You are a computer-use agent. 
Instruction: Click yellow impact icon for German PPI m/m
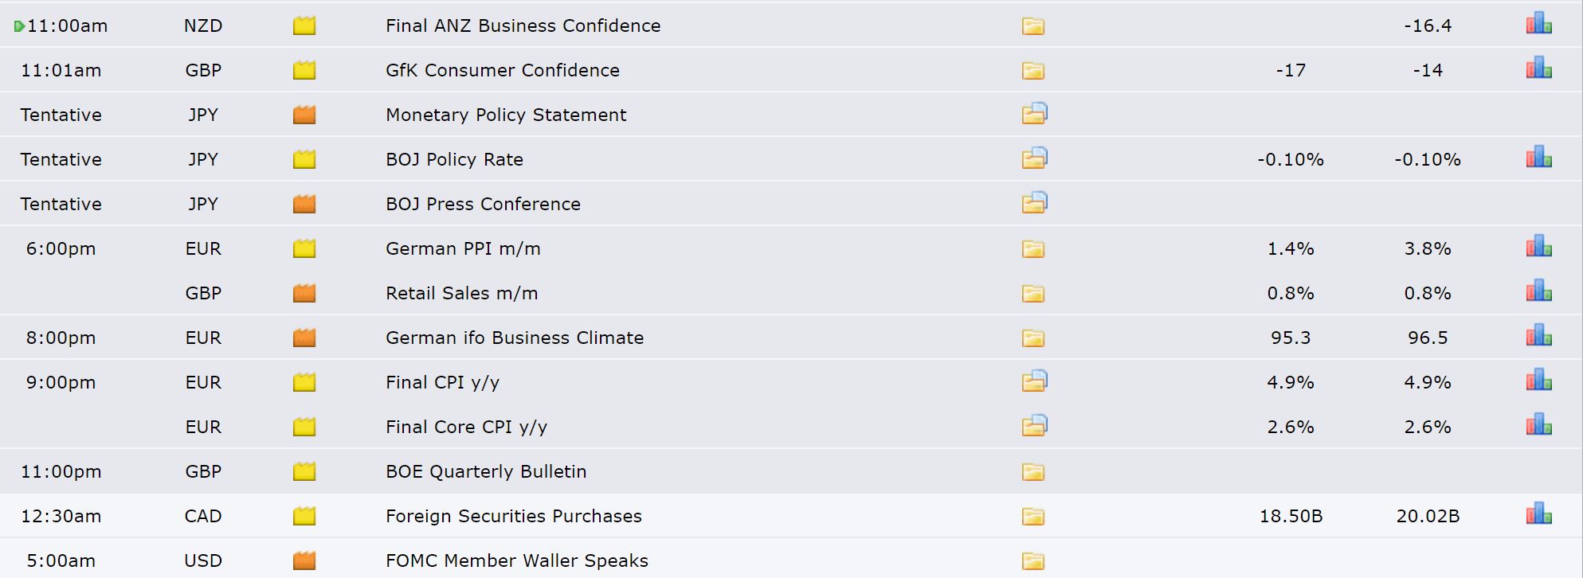pyautogui.click(x=304, y=249)
